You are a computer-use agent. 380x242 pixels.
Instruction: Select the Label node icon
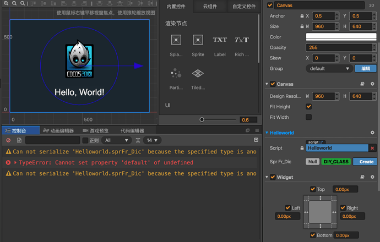pyautogui.click(x=220, y=40)
